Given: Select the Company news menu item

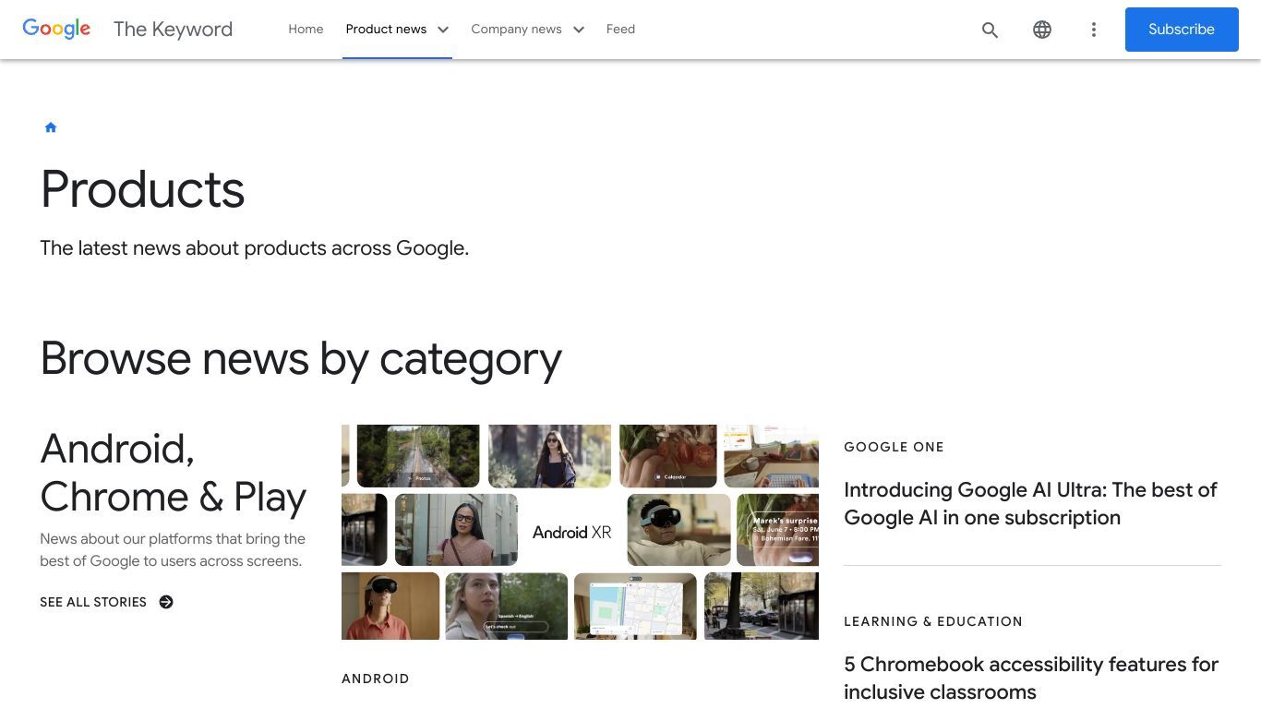Looking at the screenshot, I should pos(516,30).
